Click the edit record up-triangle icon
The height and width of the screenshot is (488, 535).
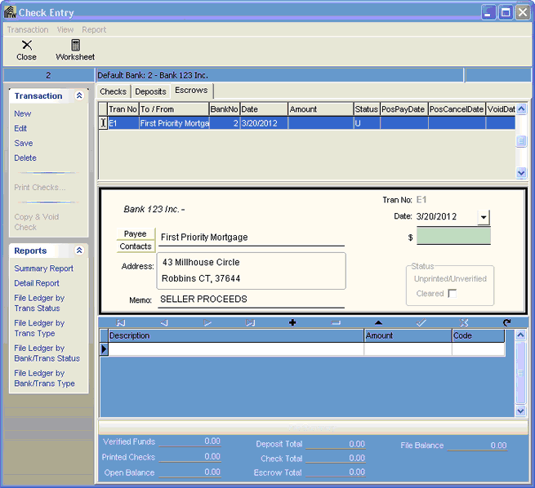378,323
